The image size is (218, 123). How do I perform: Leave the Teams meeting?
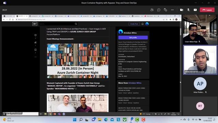[207, 10]
